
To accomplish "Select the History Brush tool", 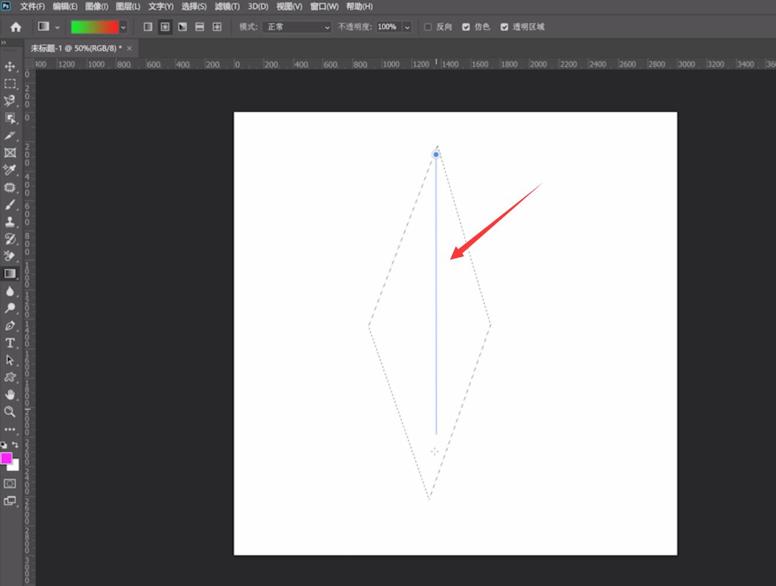I will click(10, 239).
